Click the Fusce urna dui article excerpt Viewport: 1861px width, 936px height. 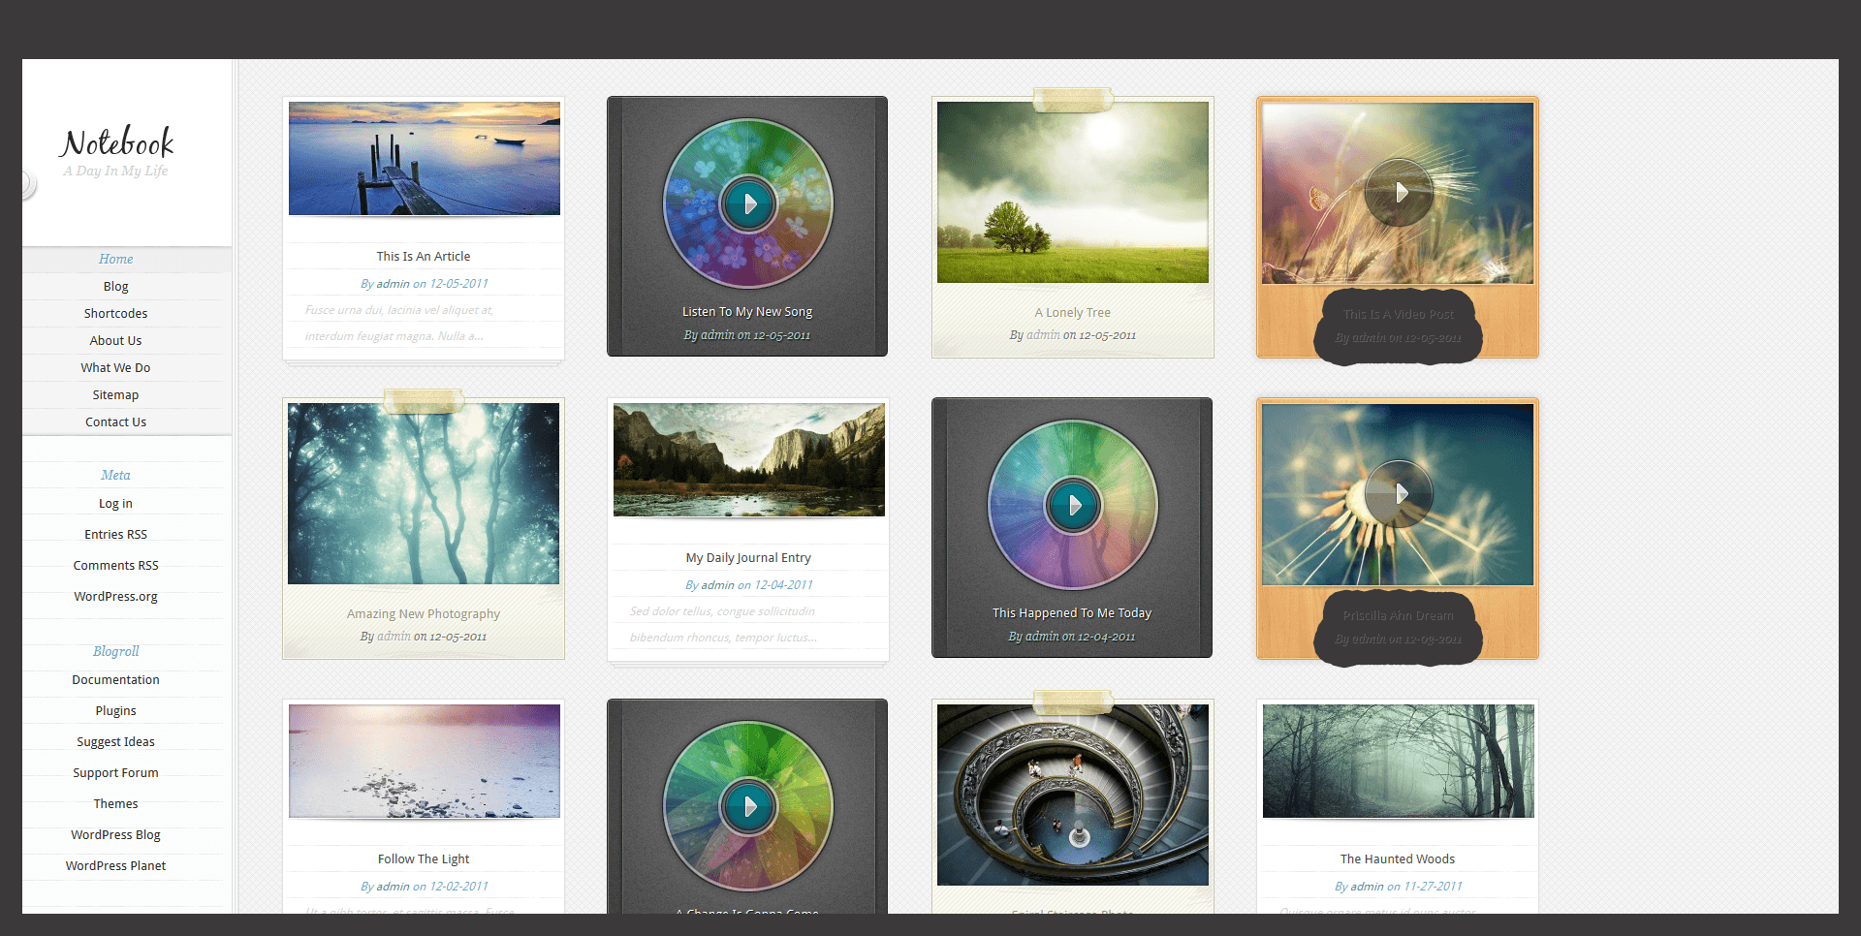click(x=398, y=323)
